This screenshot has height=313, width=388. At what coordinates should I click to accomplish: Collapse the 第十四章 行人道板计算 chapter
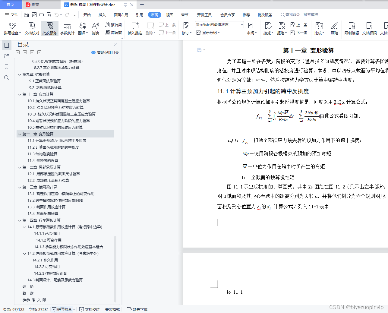pos(20,220)
